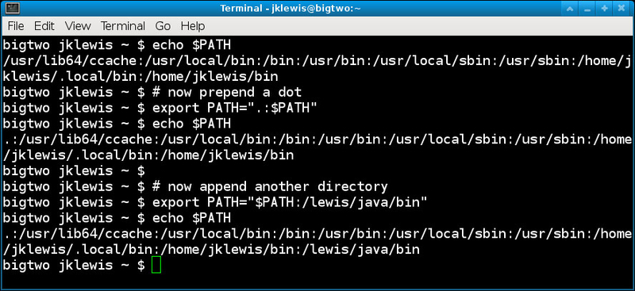Open the terminal window menu icon
The height and width of the screenshot is (291, 635).
pos(12,8)
